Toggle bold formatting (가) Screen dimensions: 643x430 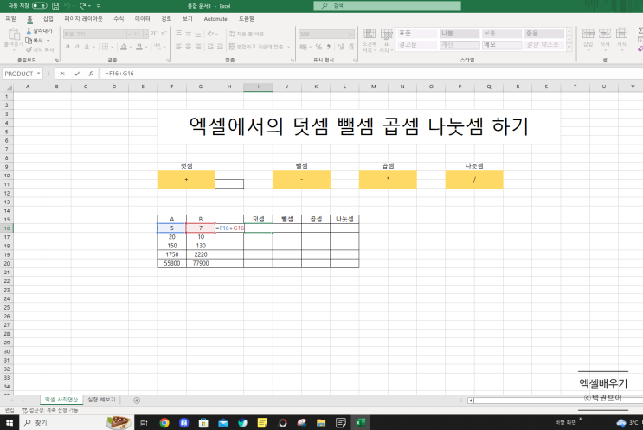tap(68, 47)
